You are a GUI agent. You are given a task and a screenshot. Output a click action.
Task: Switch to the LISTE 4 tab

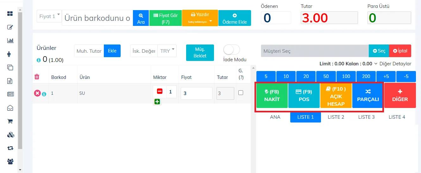coord(397,117)
